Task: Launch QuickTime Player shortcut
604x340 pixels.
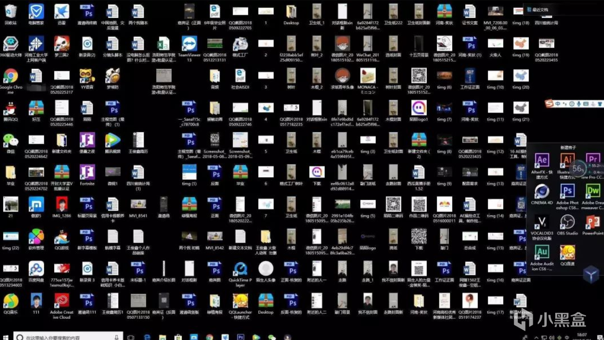Action: click(x=240, y=274)
